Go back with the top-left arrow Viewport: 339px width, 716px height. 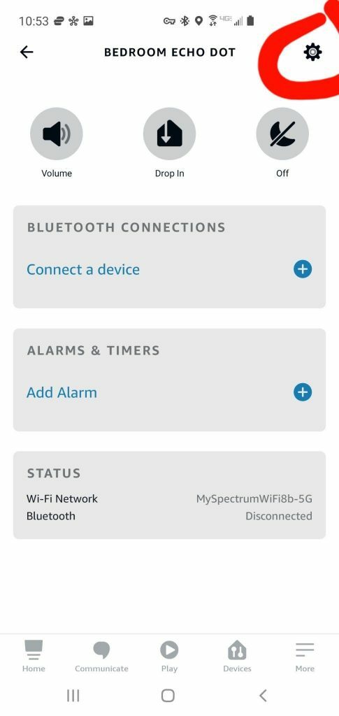tap(27, 52)
